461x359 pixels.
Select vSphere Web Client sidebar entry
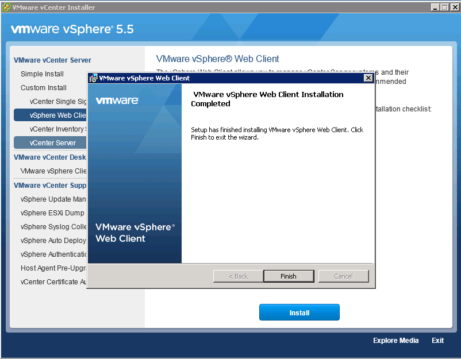click(50, 115)
